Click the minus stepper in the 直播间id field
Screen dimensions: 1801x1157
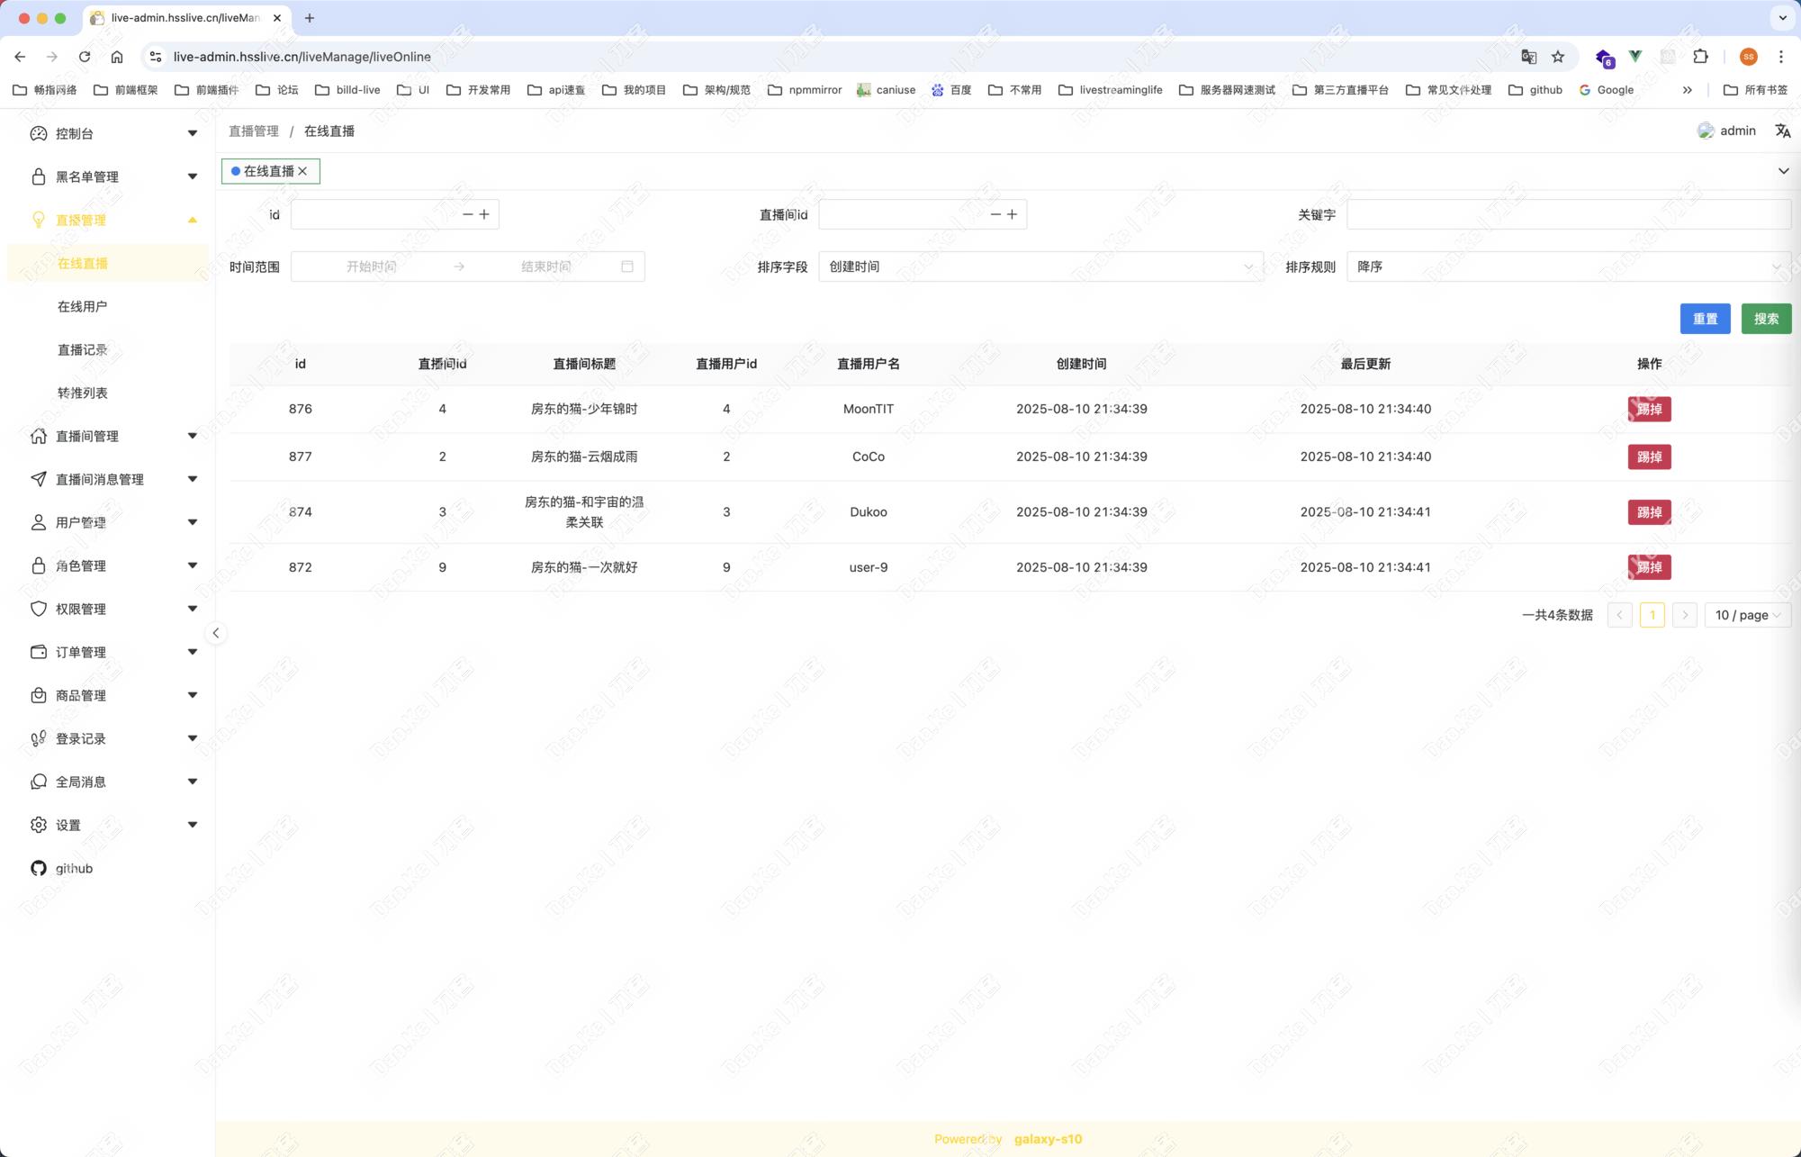click(x=995, y=214)
